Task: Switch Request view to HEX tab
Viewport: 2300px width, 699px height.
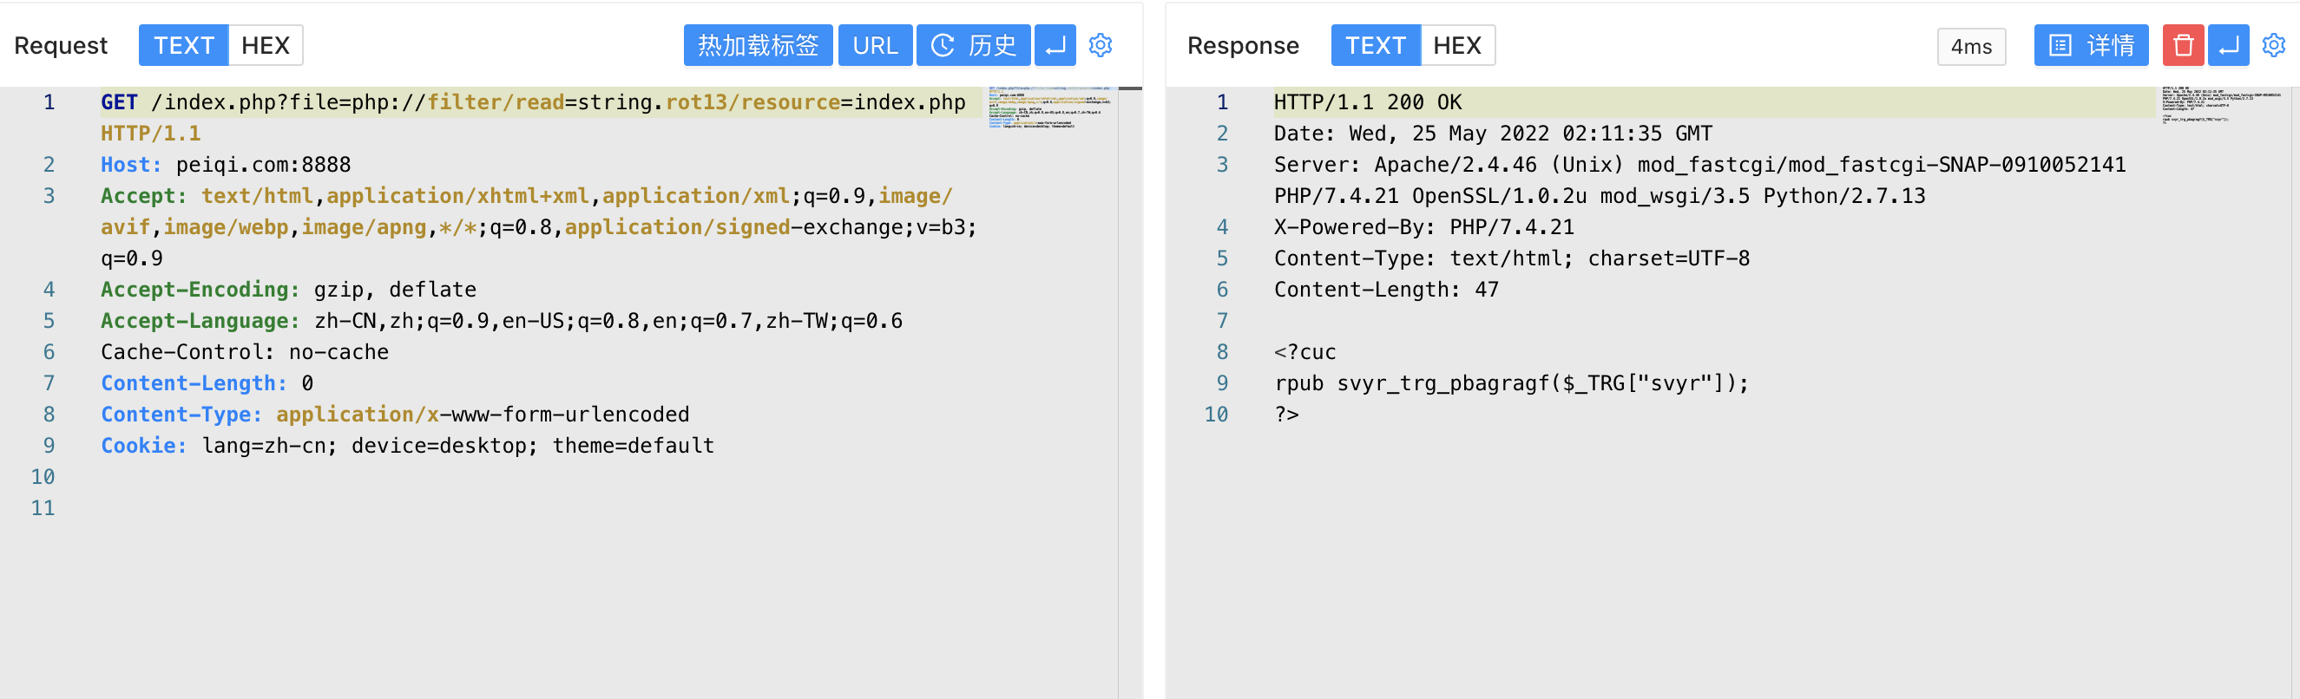Action: pos(266,45)
